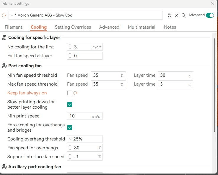
Task: Click the Min print speed input field
Action: click(x=85, y=116)
